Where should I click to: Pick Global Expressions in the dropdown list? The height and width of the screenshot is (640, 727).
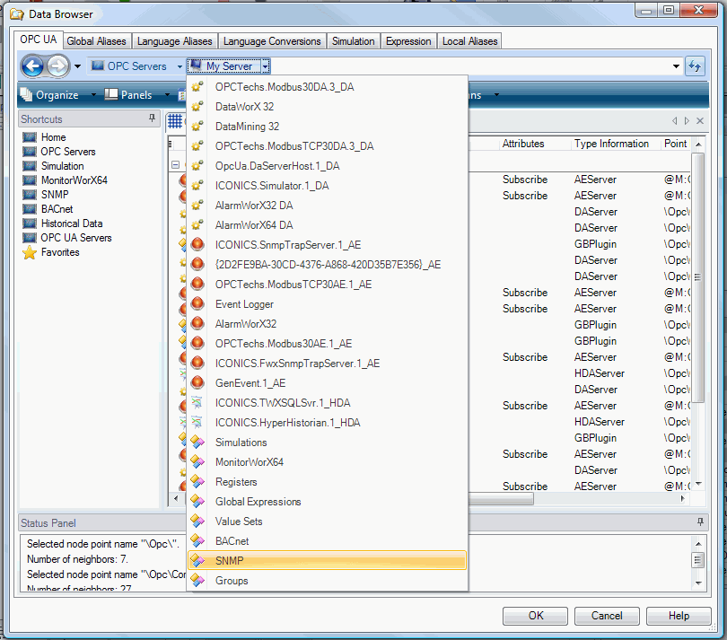258,502
